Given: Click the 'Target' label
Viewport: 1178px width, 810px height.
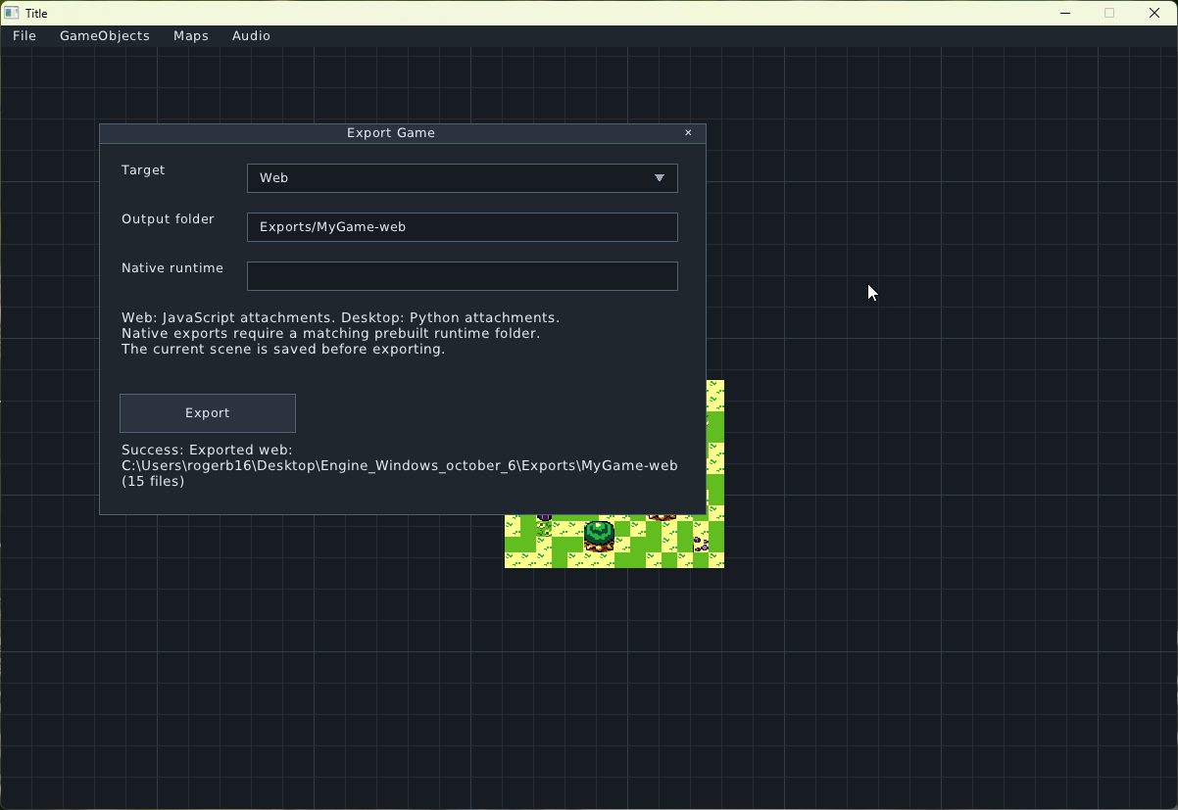Looking at the screenshot, I should pyautogui.click(x=143, y=170).
